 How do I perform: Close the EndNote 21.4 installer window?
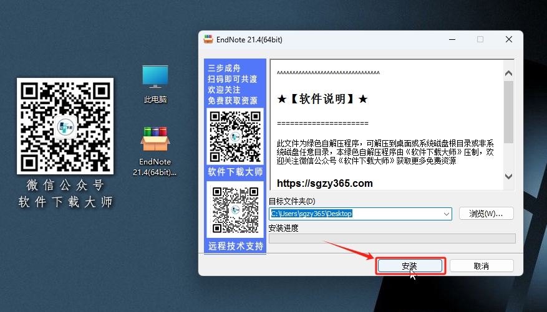point(509,39)
